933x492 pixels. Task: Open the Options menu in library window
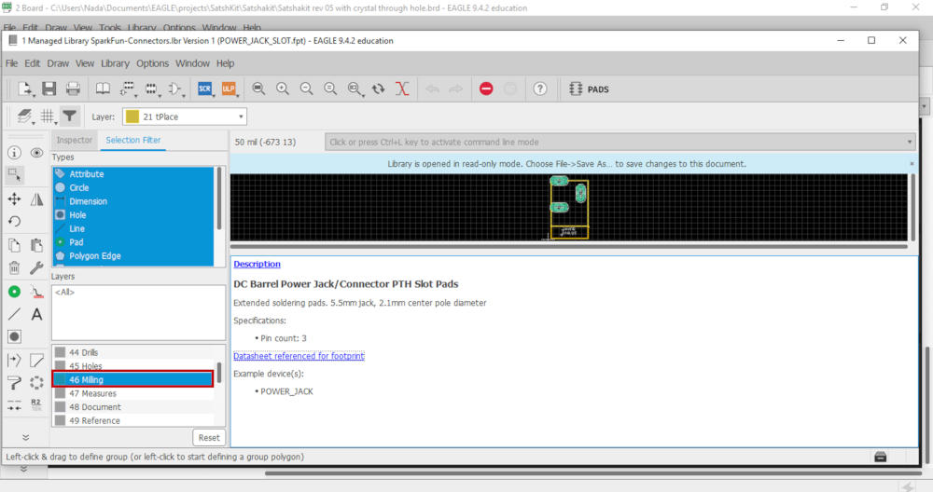(x=152, y=63)
